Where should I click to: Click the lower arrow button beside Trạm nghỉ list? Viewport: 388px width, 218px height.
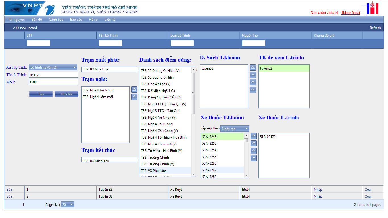pyautogui.click(x=135, y=97)
